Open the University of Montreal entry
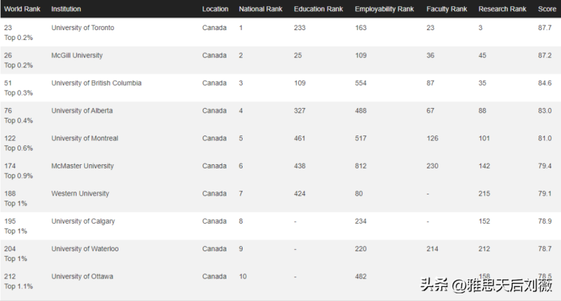Image resolution: width=561 pixels, height=301 pixels. [85, 138]
